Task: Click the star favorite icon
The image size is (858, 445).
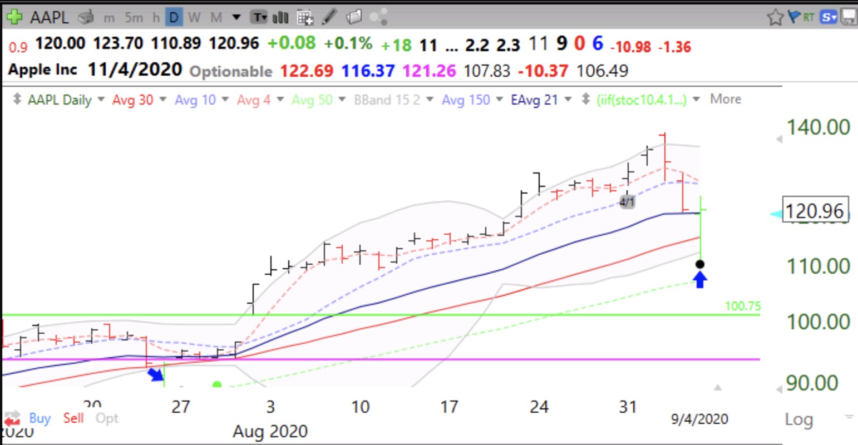Action: (x=775, y=18)
